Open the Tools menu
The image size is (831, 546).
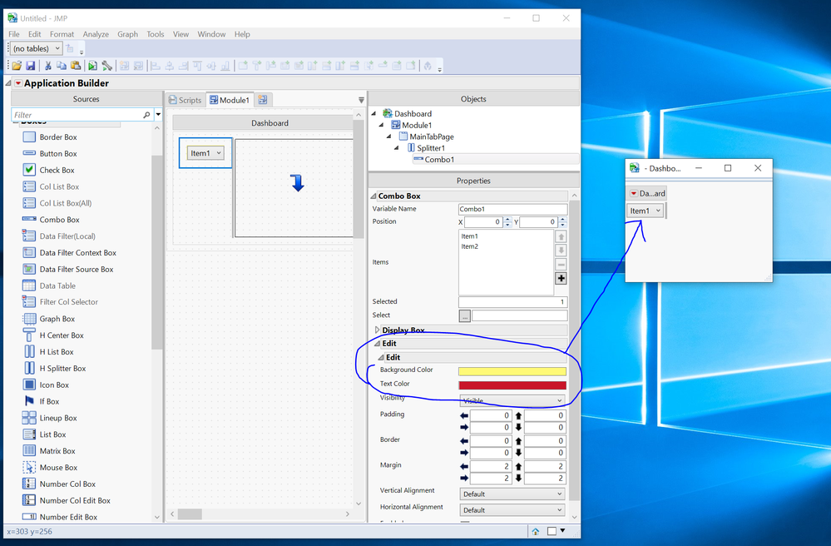point(156,34)
